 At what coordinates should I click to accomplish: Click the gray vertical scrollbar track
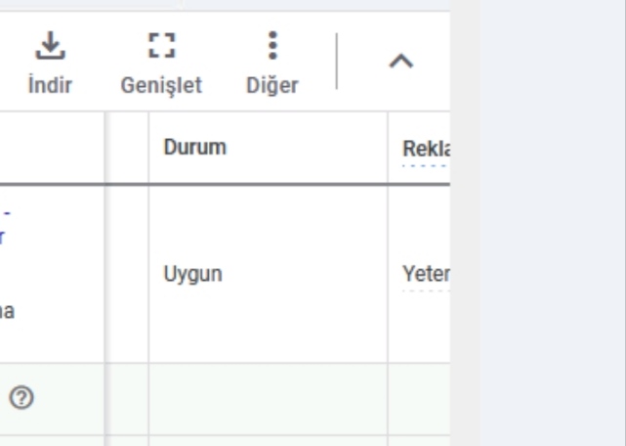[x=465, y=223]
